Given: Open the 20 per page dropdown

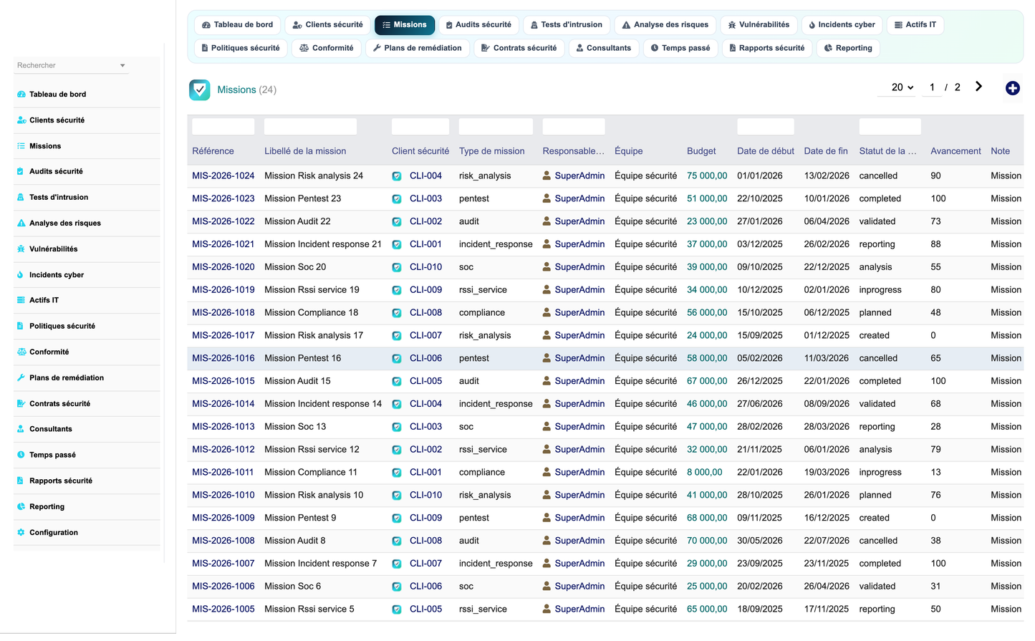Looking at the screenshot, I should [902, 87].
